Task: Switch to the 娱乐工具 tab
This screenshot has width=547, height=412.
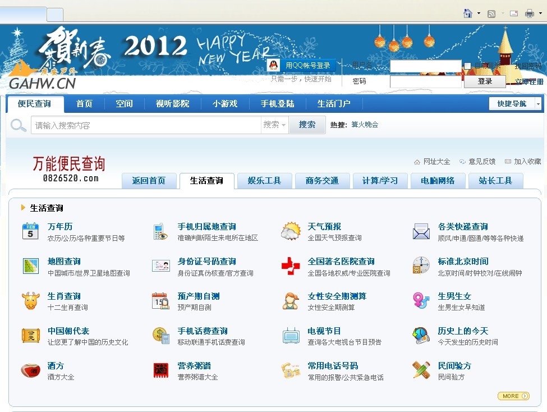Action: pos(264,181)
